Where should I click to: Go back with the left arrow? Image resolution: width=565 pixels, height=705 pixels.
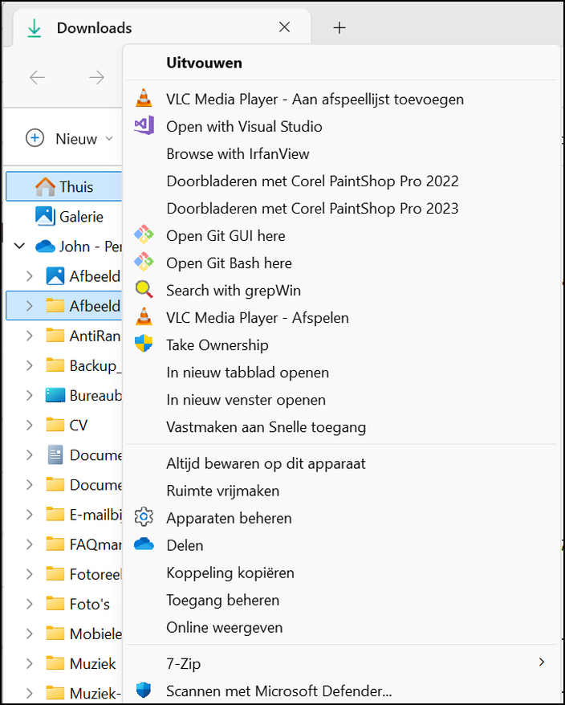(37, 77)
